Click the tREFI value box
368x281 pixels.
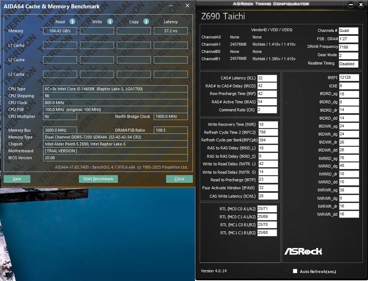(349, 78)
